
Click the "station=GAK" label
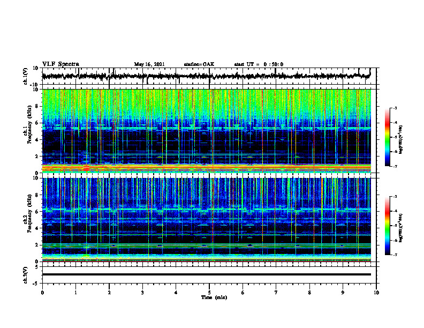click(199, 64)
